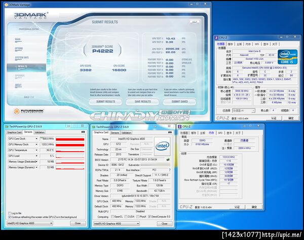Open the GPU Core Clock sensor dropdown
Image resolution: width=304 pixels, height=240 pixels.
pos(36,139)
